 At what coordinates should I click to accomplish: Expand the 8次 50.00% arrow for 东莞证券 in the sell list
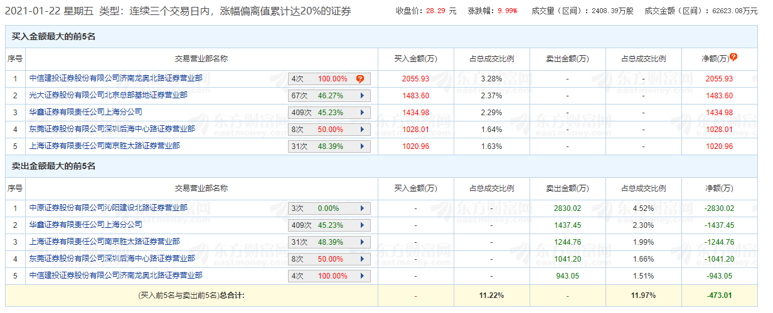[362, 259]
